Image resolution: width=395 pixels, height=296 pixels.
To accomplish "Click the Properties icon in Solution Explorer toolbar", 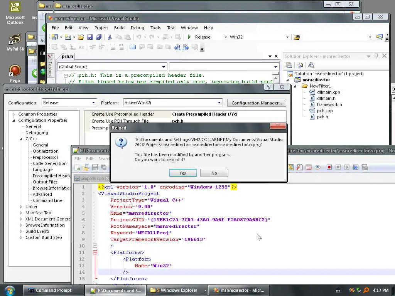I will [289, 65].
